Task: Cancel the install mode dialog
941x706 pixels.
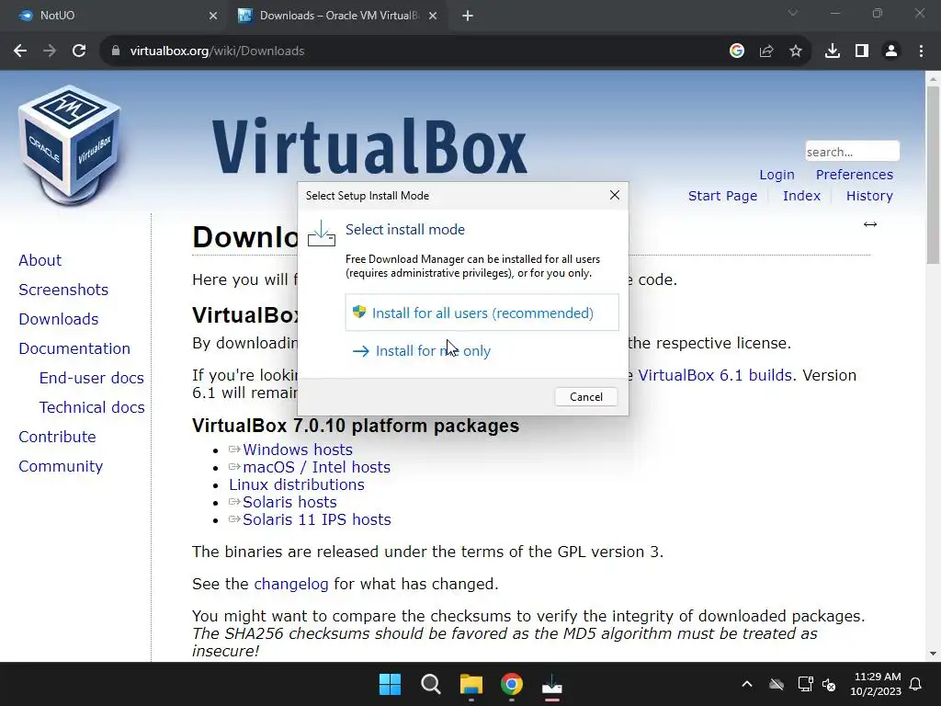Action: pyautogui.click(x=586, y=397)
